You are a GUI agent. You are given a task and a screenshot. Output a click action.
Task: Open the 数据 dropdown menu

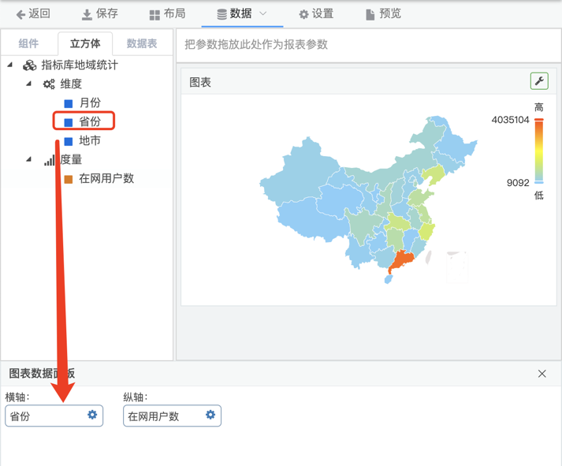242,13
